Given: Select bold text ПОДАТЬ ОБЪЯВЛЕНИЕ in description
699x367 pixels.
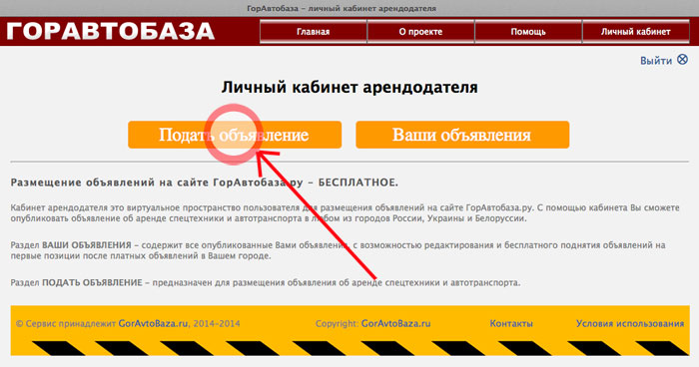Looking at the screenshot, I should 92,283.
